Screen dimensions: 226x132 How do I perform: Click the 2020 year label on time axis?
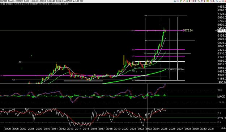[125, 129]
